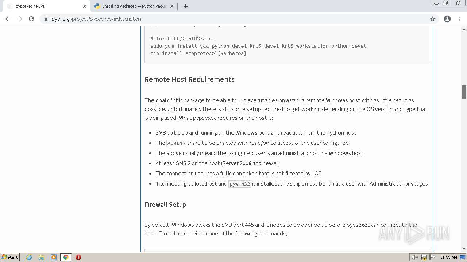Switch to the Installing Packages tab
The width and height of the screenshot is (467, 262).
coord(133,6)
